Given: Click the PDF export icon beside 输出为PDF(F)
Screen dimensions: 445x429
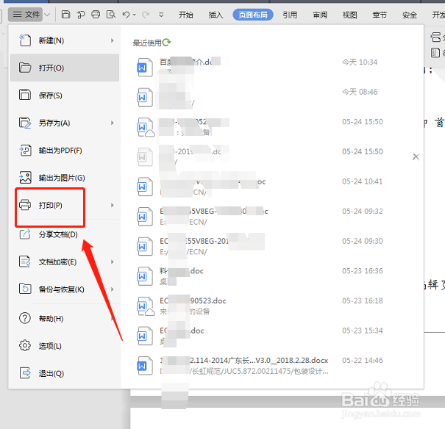Looking at the screenshot, I should 25,150.
